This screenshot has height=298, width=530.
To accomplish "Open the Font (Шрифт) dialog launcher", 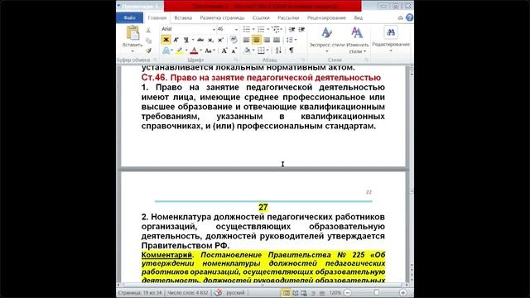I will point(236,60).
